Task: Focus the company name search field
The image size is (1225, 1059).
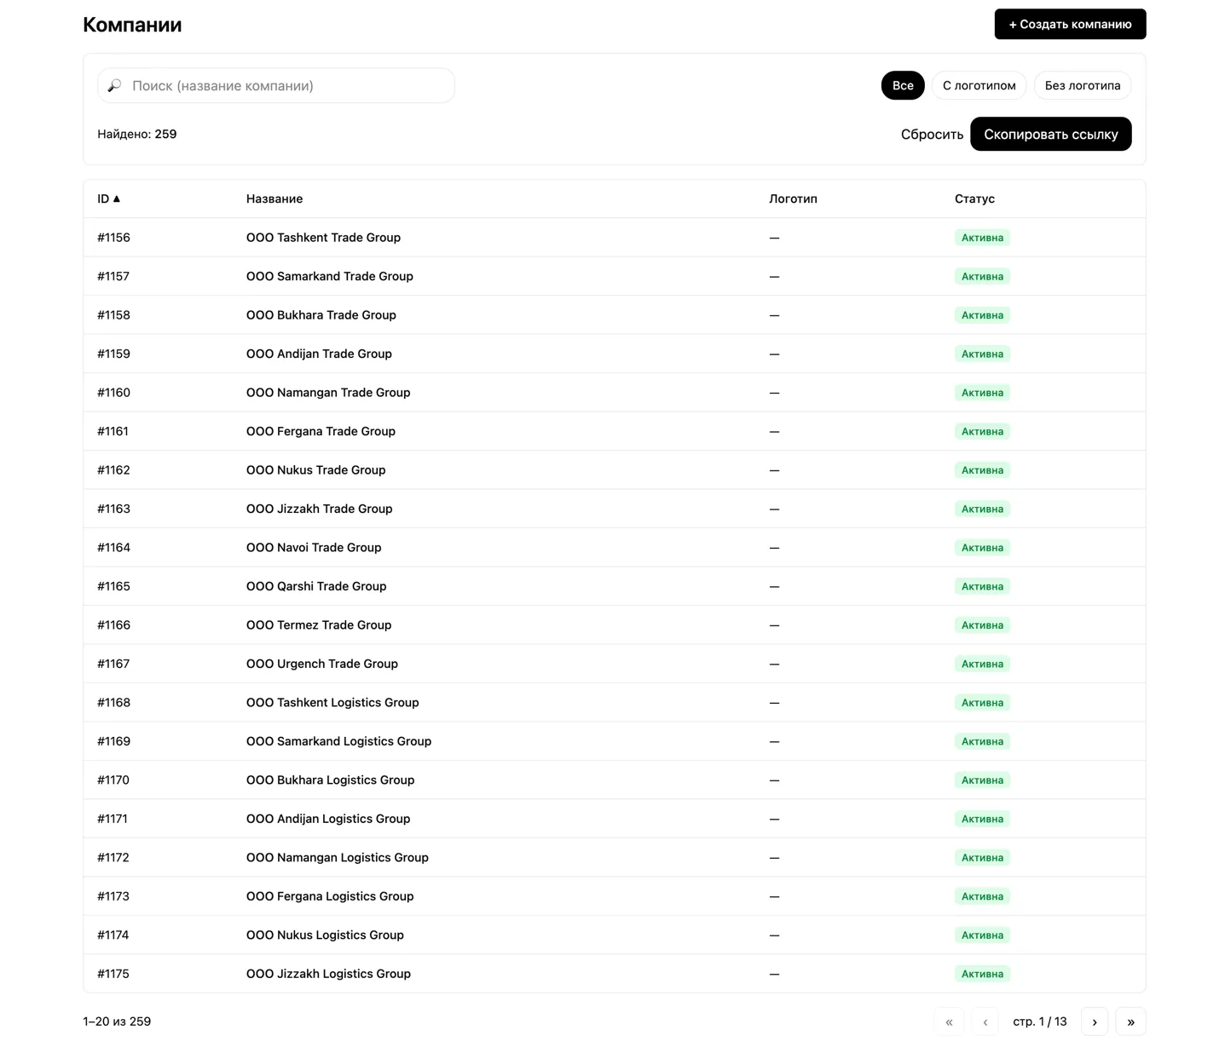Action: point(290,86)
